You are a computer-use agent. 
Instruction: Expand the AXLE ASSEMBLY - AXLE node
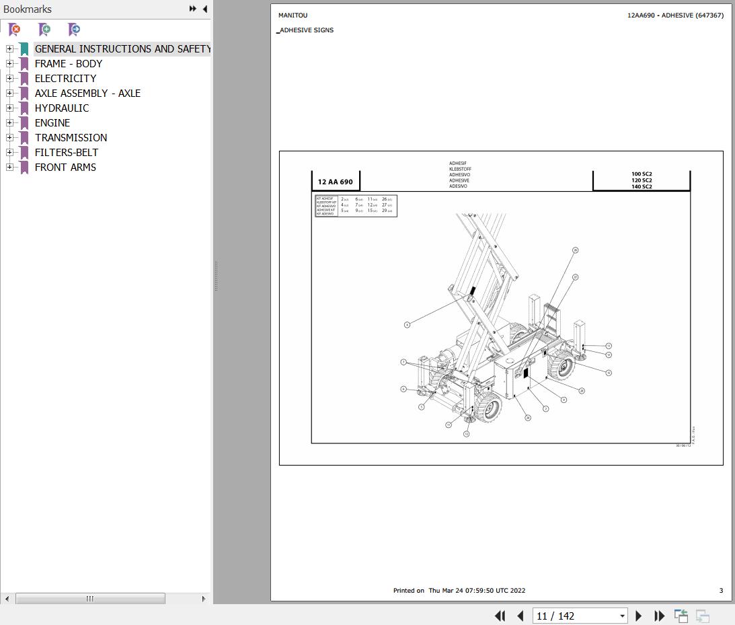pyautogui.click(x=9, y=94)
